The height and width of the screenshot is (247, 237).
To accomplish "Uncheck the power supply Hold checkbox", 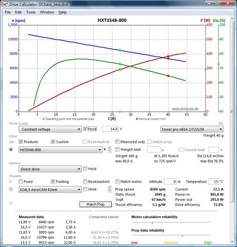I will pyautogui.click(x=85, y=129).
